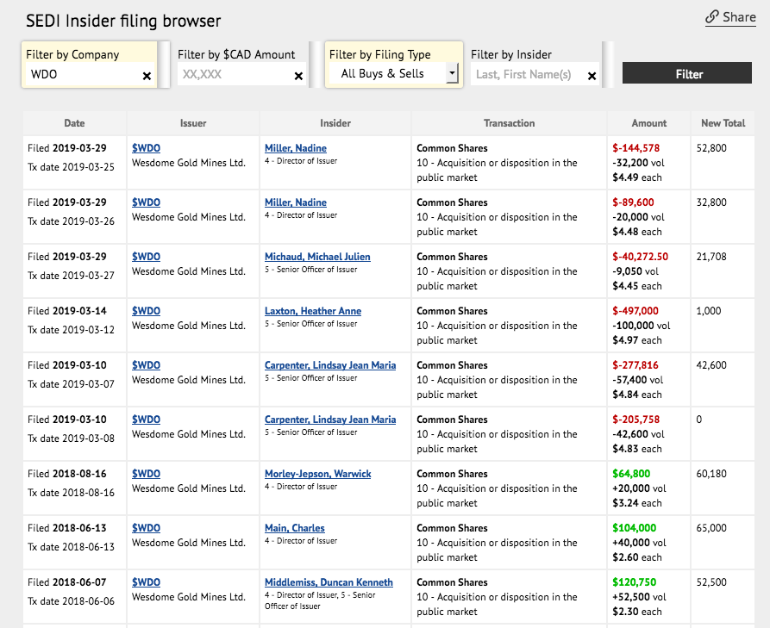
Task: Open the All Buys & Sells dropdown
Action: [452, 74]
